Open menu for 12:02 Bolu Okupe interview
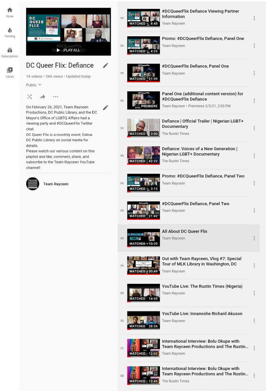The image size is (266, 391). click(254, 348)
